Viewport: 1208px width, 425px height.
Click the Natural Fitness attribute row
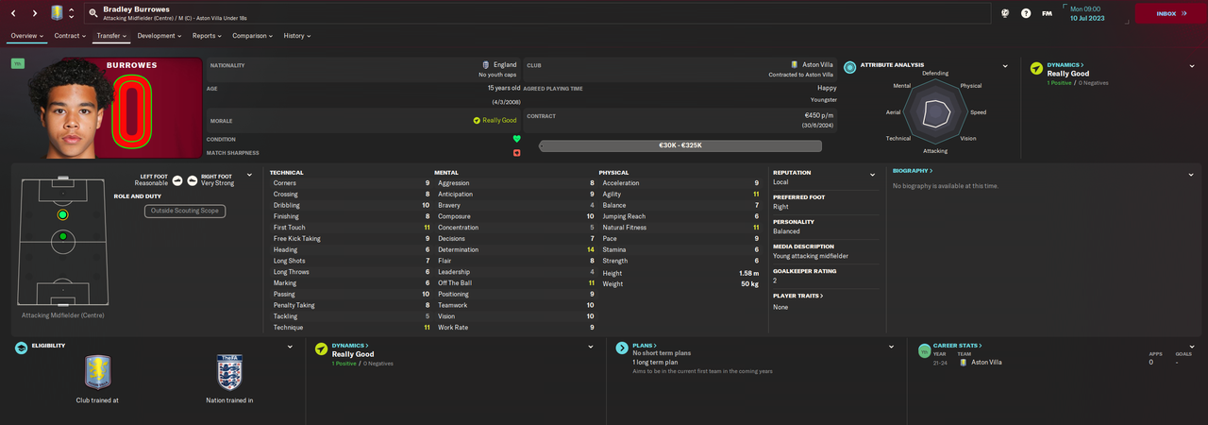(679, 228)
